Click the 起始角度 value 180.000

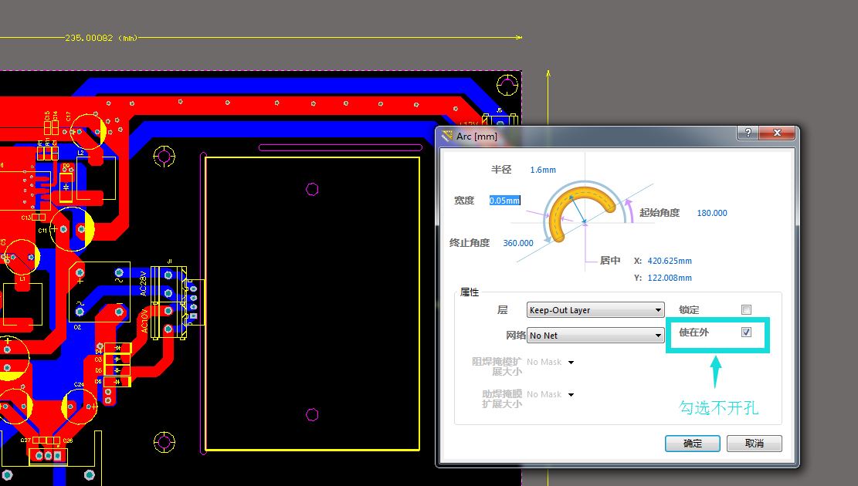click(711, 213)
